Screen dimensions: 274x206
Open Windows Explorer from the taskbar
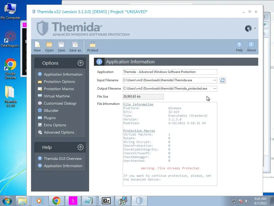tap(23, 201)
